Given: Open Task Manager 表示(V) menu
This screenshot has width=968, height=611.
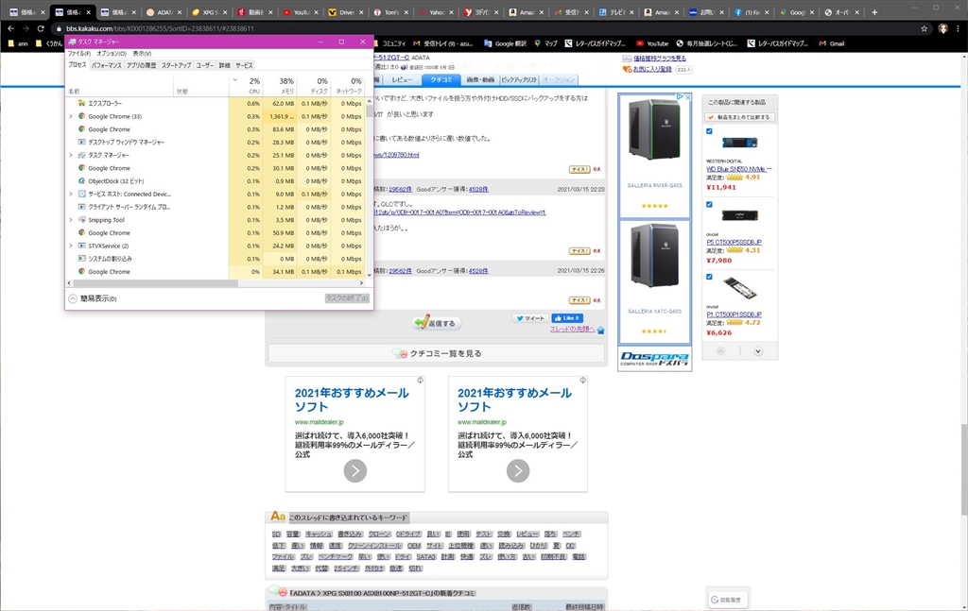Looking at the screenshot, I should [x=142, y=54].
